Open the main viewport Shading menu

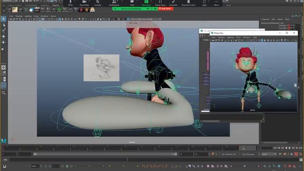tap(19, 16)
